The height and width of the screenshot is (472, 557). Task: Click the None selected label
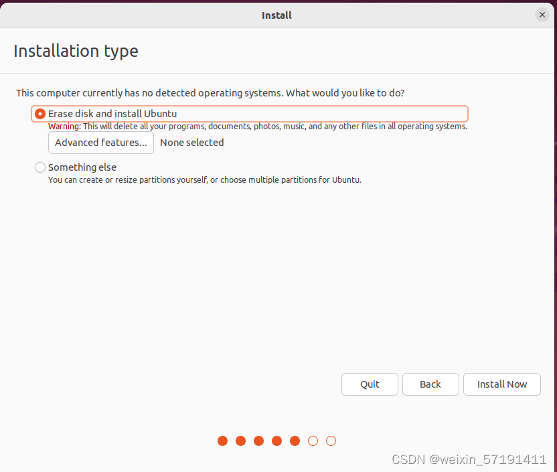pyautogui.click(x=191, y=142)
